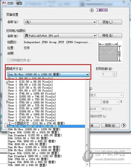The image size is (131, 167).
Task: Select XGA (1024.00 x 768.00 像素)
Action: 47,138
